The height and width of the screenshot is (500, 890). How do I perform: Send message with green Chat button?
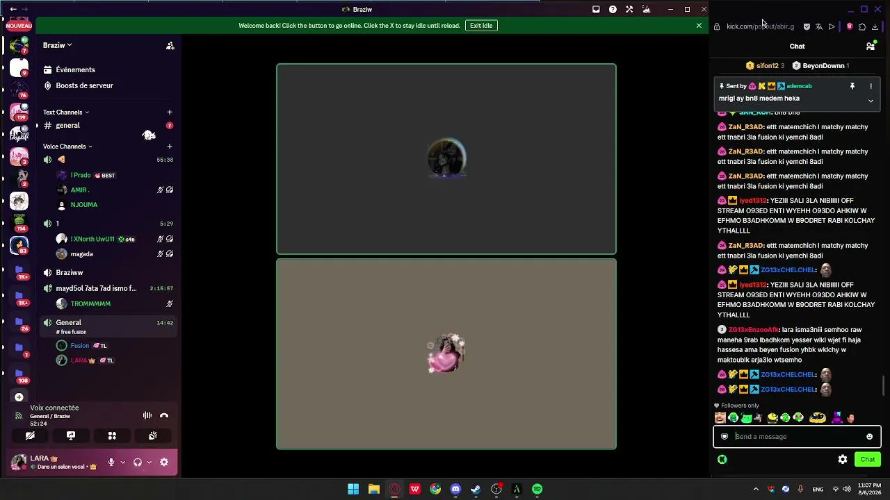click(868, 459)
